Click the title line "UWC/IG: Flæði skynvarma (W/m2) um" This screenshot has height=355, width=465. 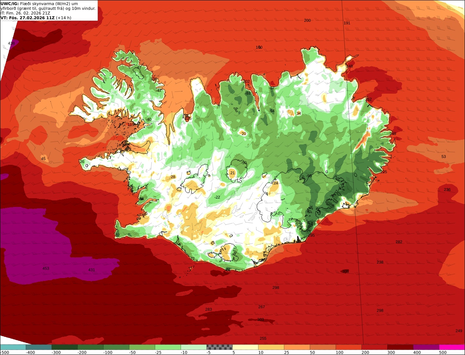tap(39, 4)
